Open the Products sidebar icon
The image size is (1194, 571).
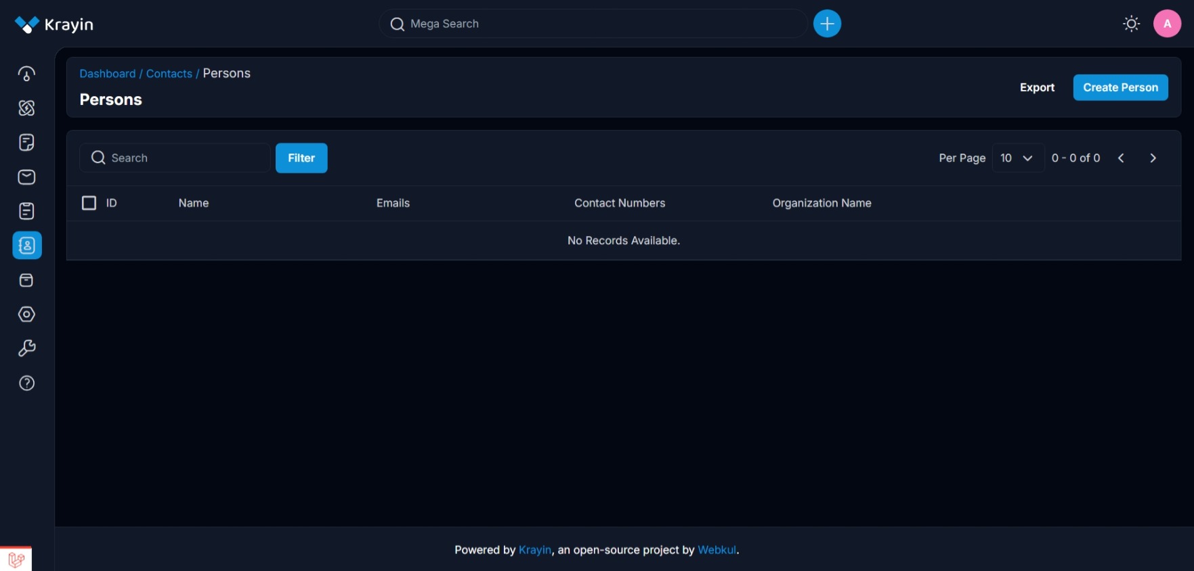click(x=26, y=280)
